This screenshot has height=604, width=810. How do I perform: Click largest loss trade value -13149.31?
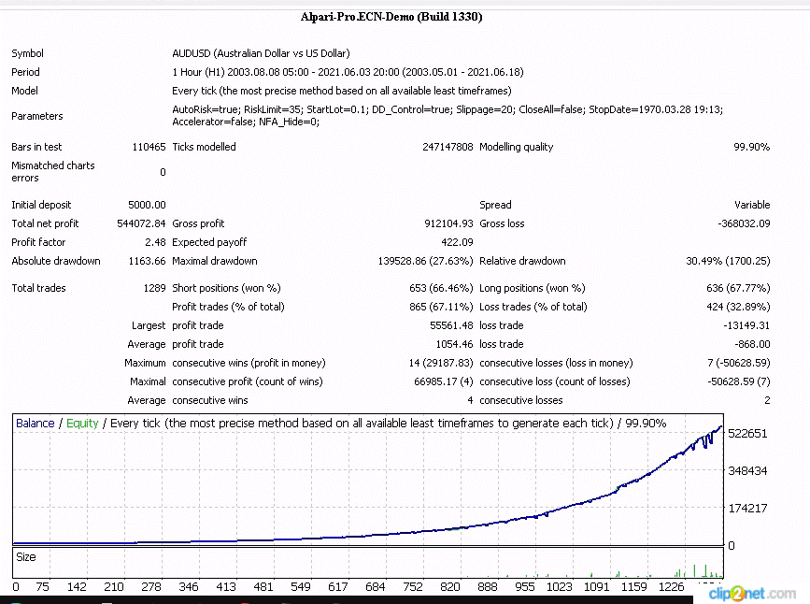(x=746, y=325)
